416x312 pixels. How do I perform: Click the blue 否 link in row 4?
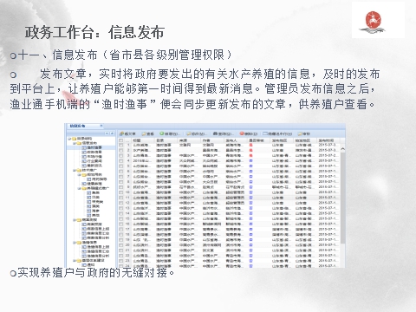tap(251, 160)
